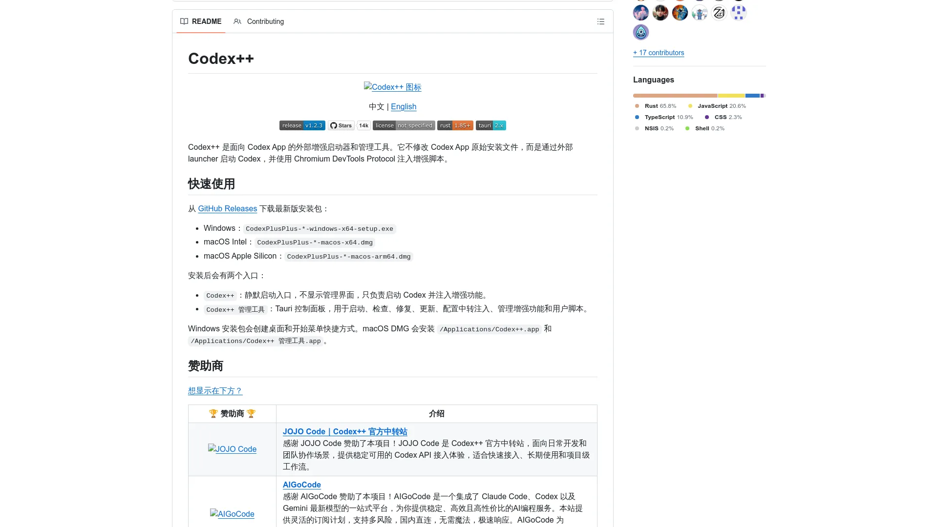Viewport: 938px width, 527px height.
Task: Click the Rust 65.8% language entry
Action: (x=656, y=106)
